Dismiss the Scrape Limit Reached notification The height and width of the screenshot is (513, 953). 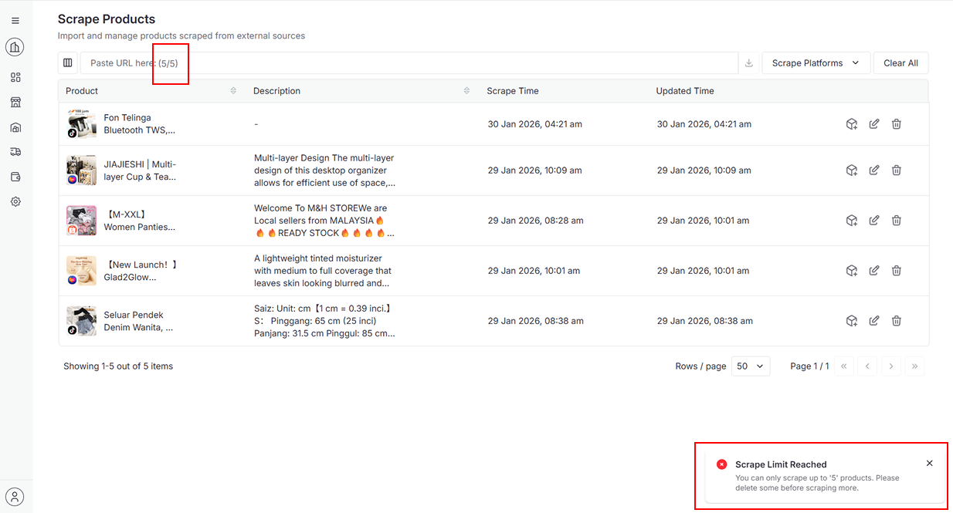click(929, 464)
